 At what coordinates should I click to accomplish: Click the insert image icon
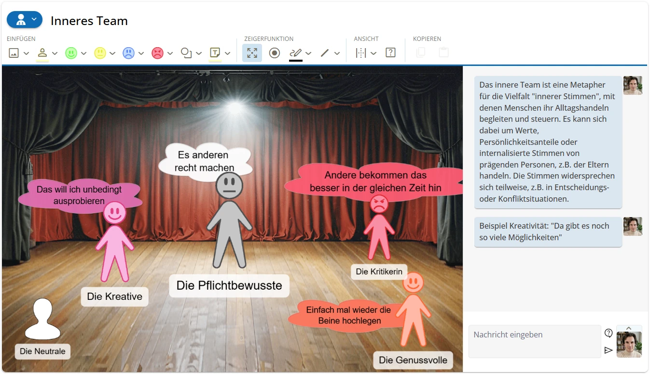[14, 53]
